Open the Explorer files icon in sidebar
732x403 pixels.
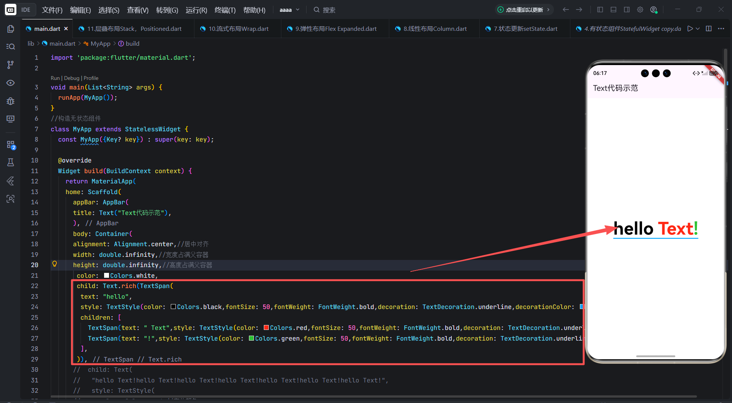click(11, 29)
